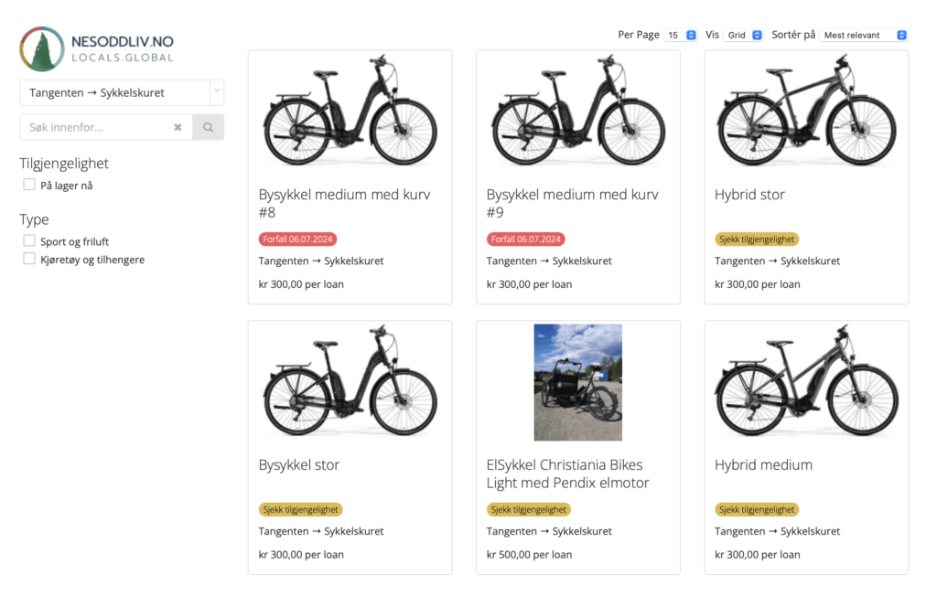
Task: Click the kr 300,00 price of bike #8
Action: [301, 284]
